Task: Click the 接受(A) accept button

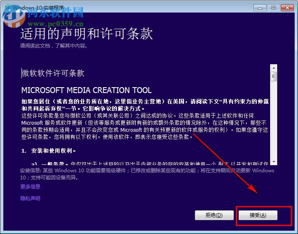Action: click(x=258, y=215)
